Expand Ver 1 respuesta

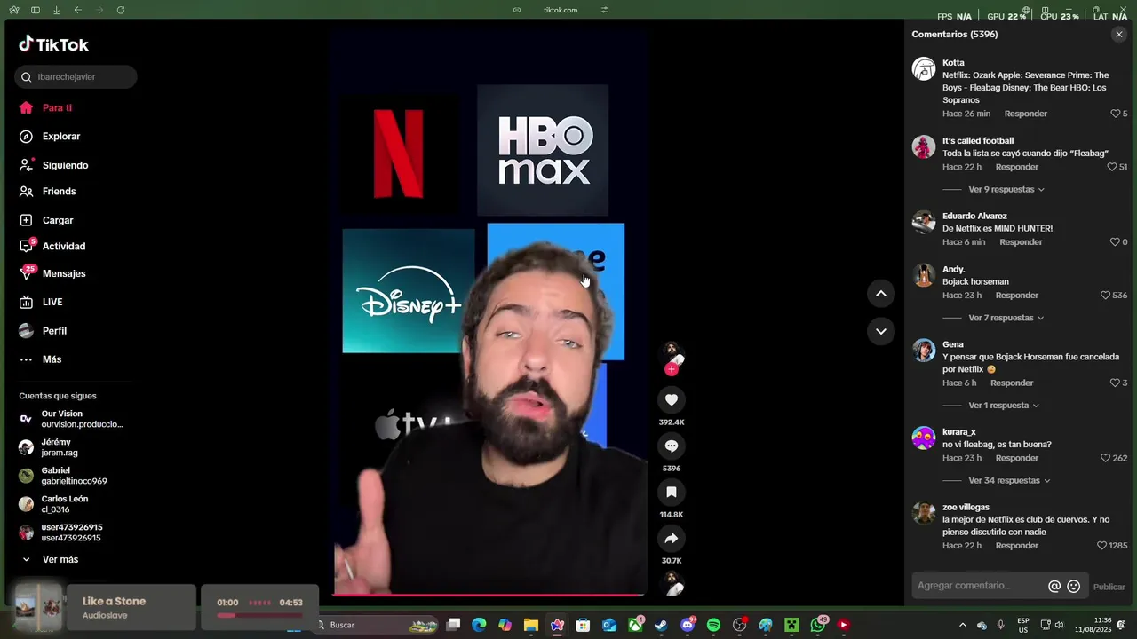(x=1003, y=406)
